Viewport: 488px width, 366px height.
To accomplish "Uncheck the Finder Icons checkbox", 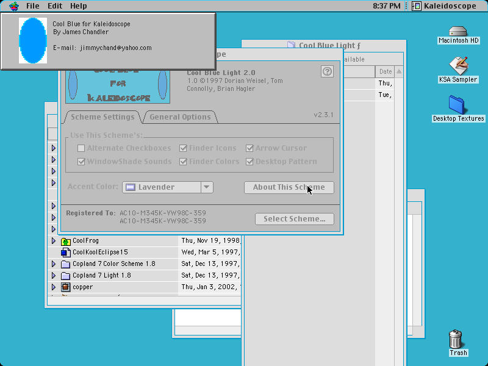I will [183, 148].
